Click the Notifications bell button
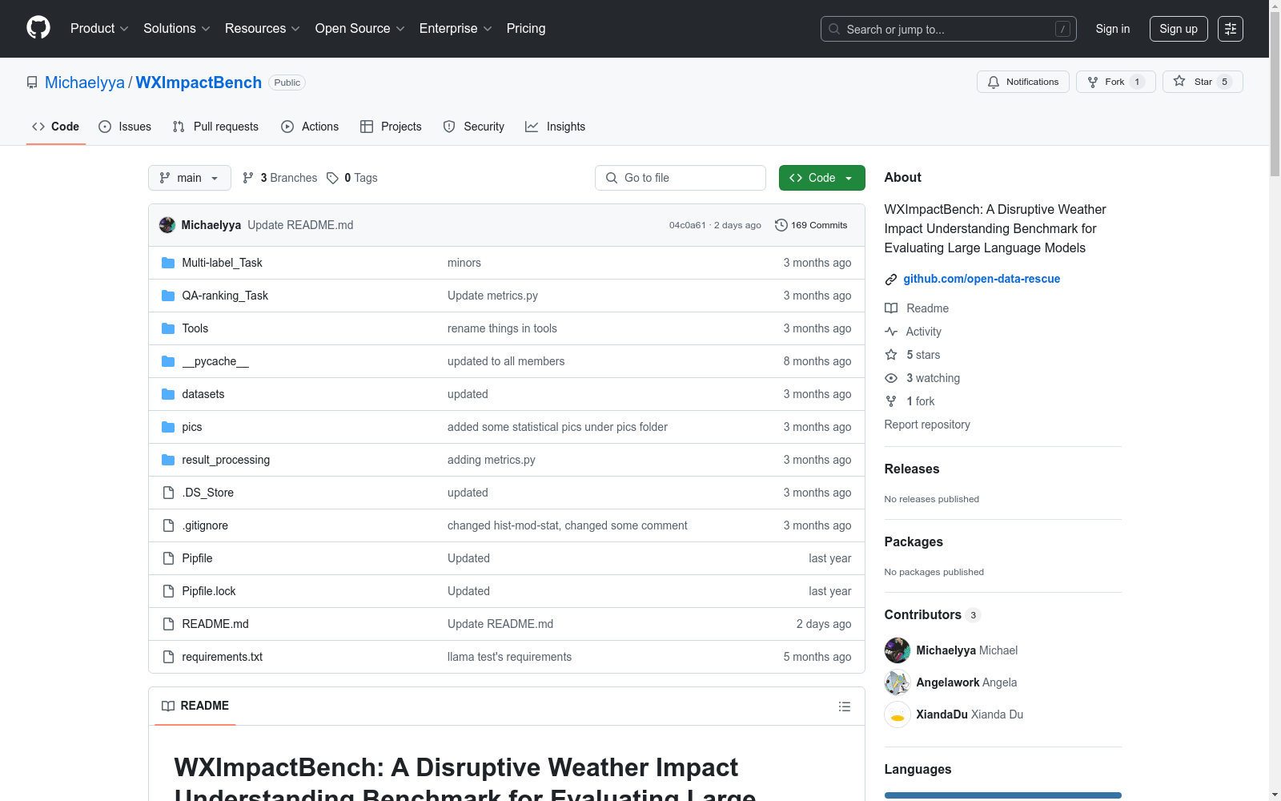Screen dimensions: 1281x801 coord(1022,82)
